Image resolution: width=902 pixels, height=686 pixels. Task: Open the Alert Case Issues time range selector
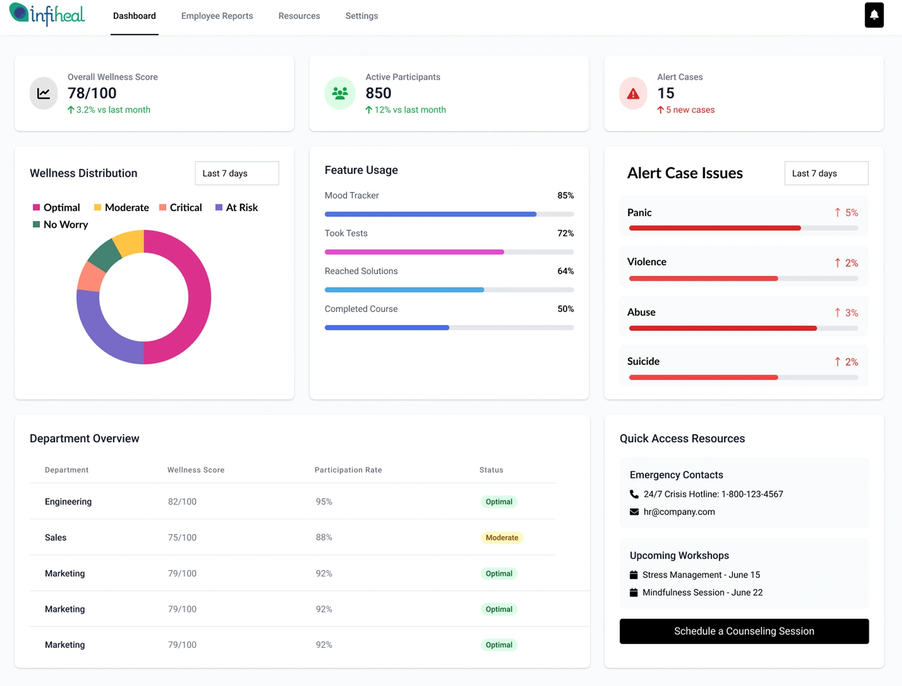pyautogui.click(x=826, y=173)
